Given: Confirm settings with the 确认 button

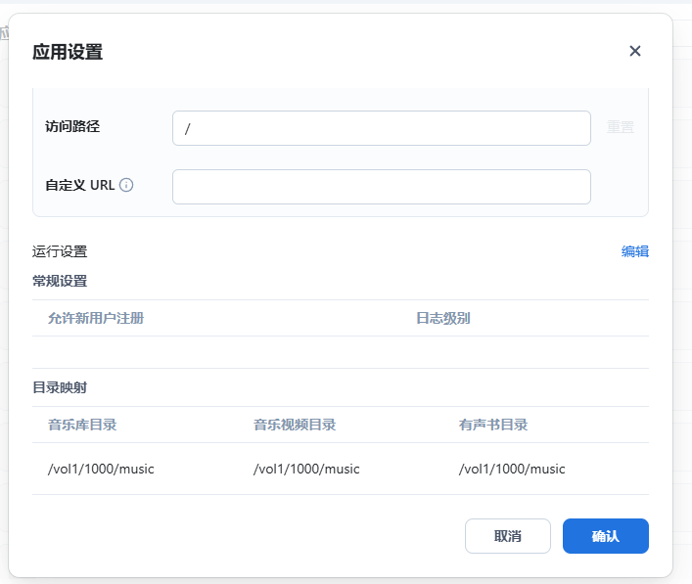Looking at the screenshot, I should point(605,536).
